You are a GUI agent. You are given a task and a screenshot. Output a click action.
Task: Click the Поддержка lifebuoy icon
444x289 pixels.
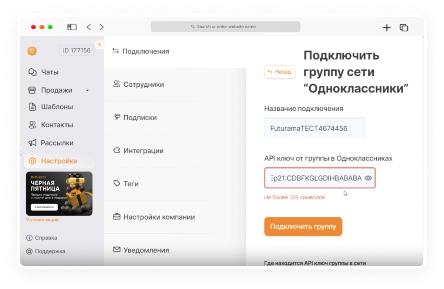pos(29,251)
